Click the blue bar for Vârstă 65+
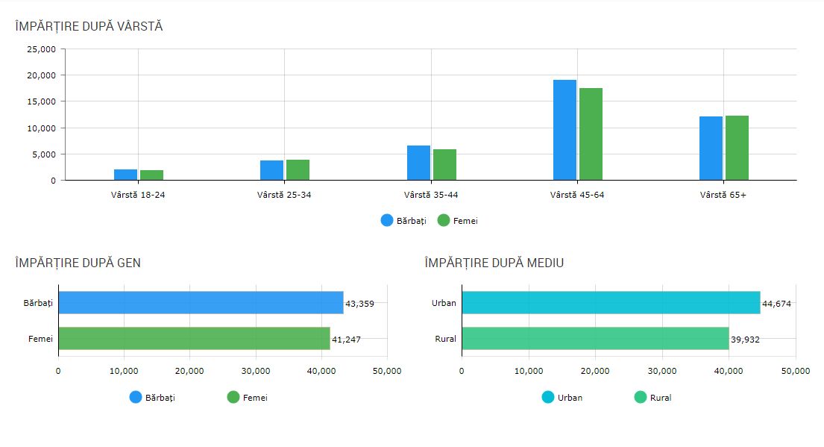This screenshot has height=447, width=824. pyautogui.click(x=711, y=149)
